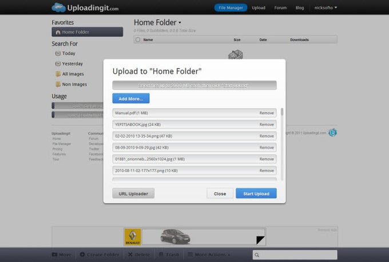Sort by the Date column header
389x262 pixels.
pyautogui.click(x=263, y=39)
